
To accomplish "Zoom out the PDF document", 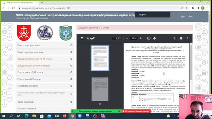I will coord(127,38).
